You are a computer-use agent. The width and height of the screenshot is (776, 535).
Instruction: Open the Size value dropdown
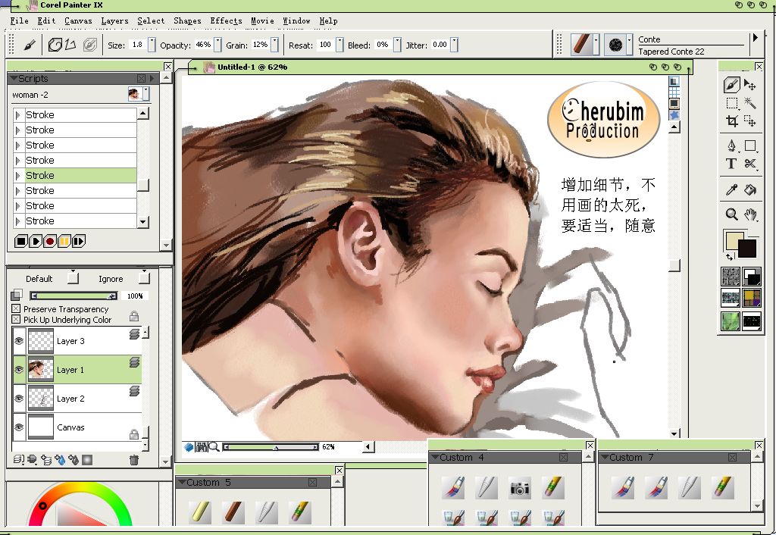point(152,45)
